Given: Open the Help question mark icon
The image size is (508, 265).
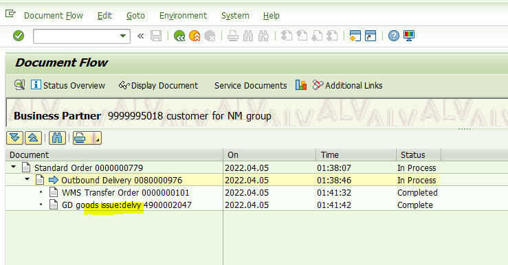Looking at the screenshot, I should click(x=394, y=36).
